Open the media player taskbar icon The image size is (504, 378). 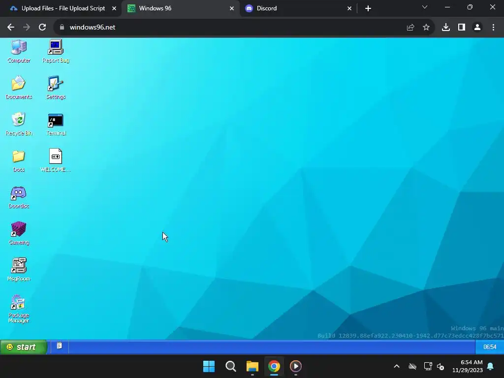click(296, 366)
